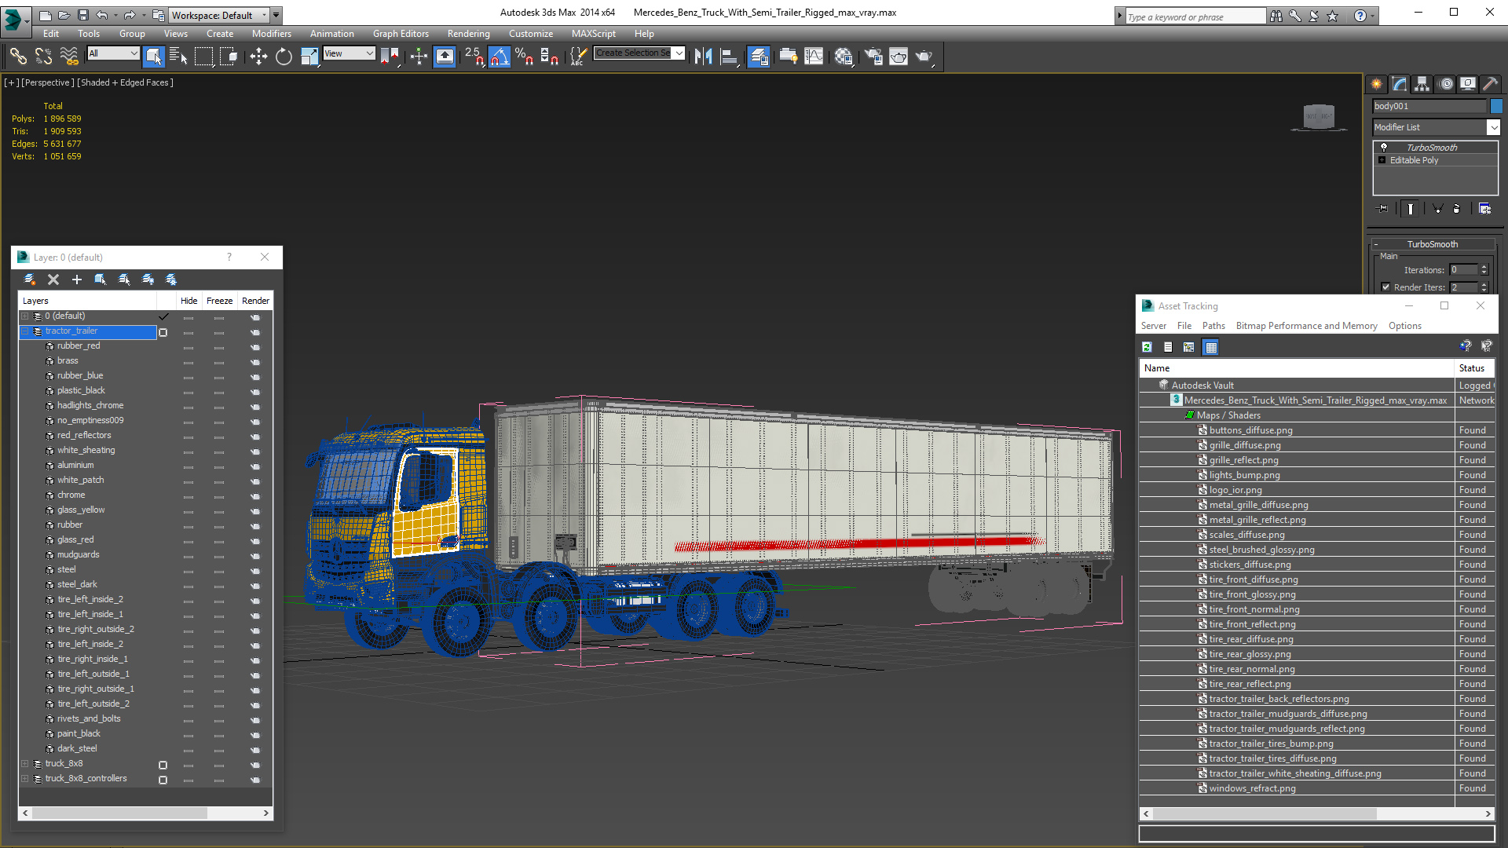This screenshot has width=1508, height=848.
Task: Toggle Hide for brass object
Action: click(x=188, y=362)
